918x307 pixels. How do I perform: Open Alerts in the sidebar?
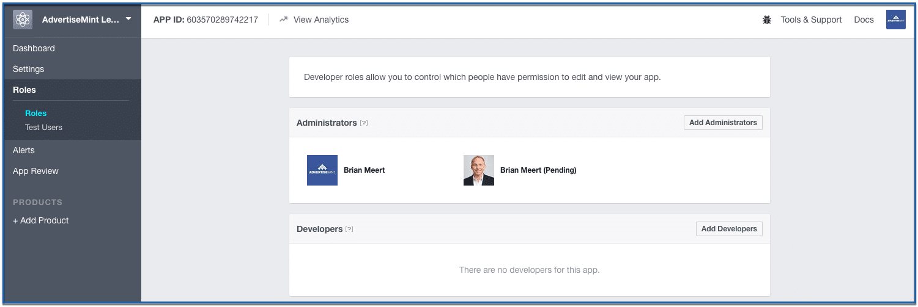24,150
